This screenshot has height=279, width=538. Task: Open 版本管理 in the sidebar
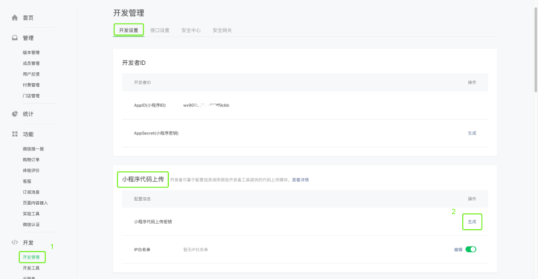coord(31,52)
